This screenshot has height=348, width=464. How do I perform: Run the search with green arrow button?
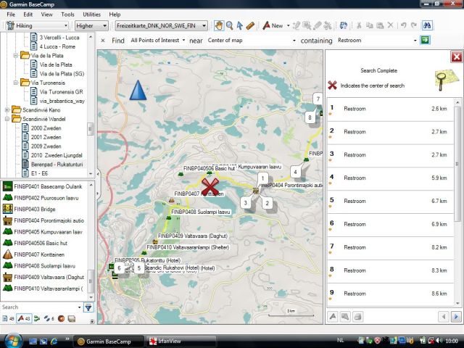(425, 40)
